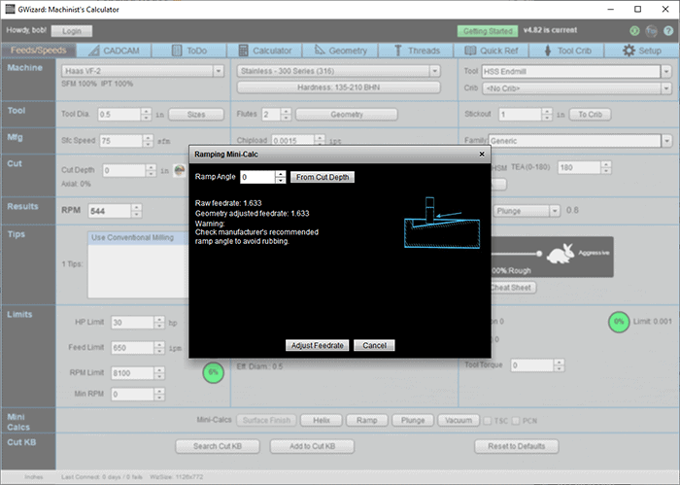Click the Reset to Defaults button
The height and width of the screenshot is (485, 680).
(517, 446)
